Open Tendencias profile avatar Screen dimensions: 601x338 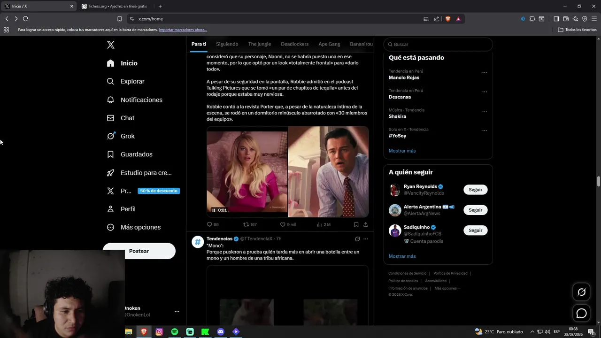coord(198,242)
